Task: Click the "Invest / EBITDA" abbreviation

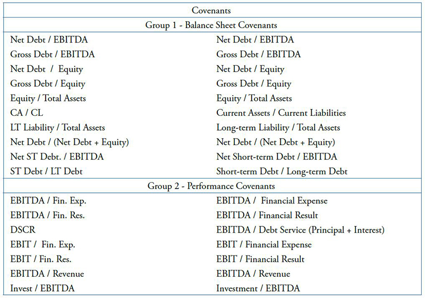Action: click(43, 288)
